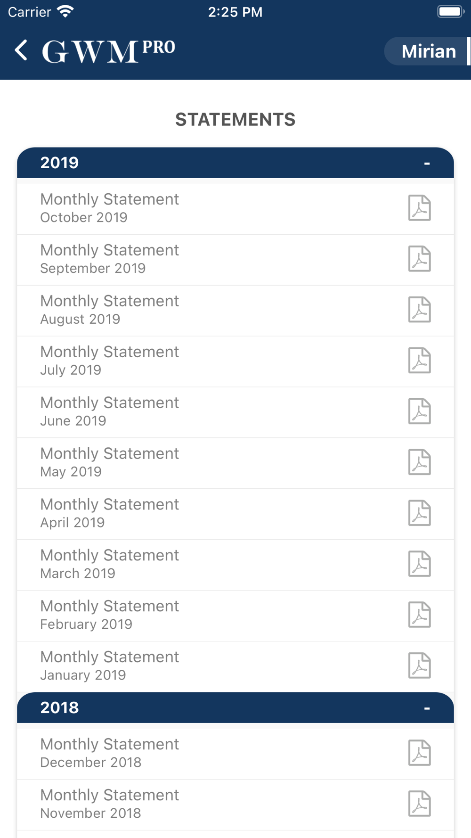Go back using the left chevron
The height and width of the screenshot is (838, 471).
[21, 50]
